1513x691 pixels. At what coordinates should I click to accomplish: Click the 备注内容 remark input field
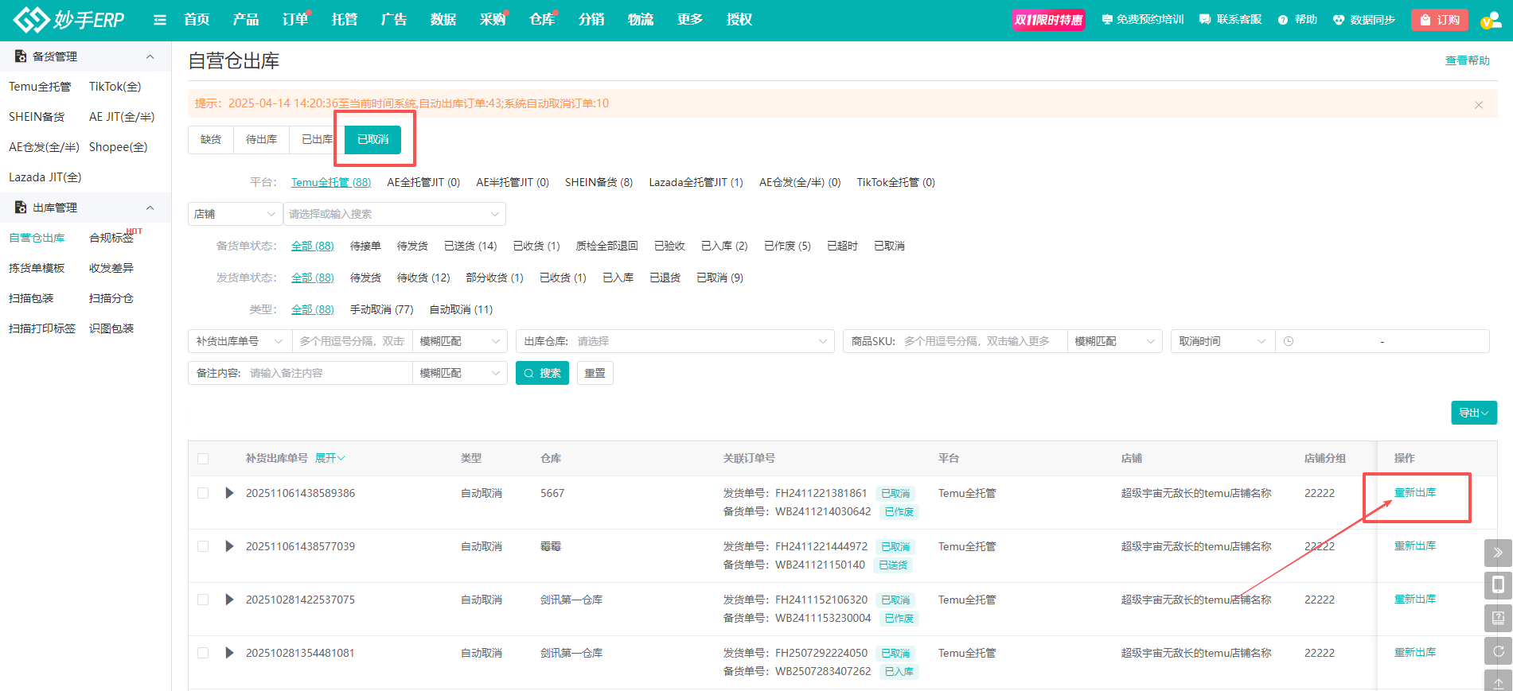tap(326, 373)
